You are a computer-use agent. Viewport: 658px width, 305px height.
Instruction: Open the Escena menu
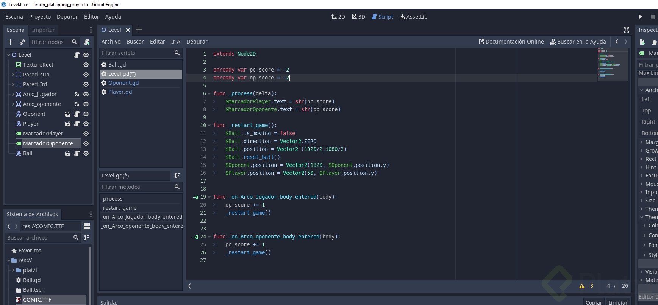tap(14, 17)
